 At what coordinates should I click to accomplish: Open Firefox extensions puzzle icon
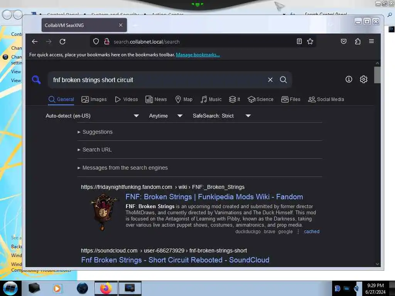tap(358, 41)
